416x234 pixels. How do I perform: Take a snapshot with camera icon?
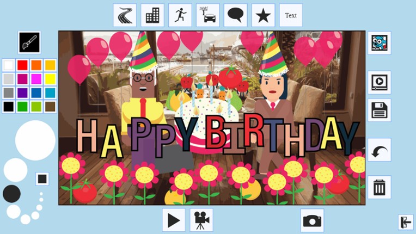[x=312, y=220]
